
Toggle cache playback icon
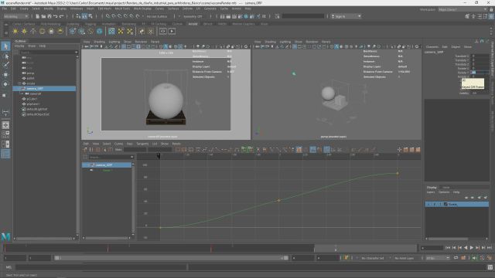(463, 258)
